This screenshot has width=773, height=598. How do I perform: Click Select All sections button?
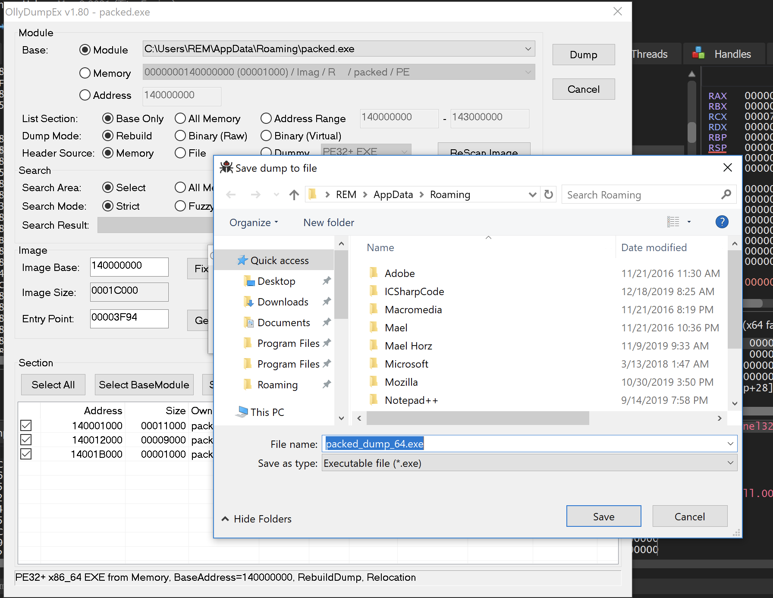coord(53,384)
